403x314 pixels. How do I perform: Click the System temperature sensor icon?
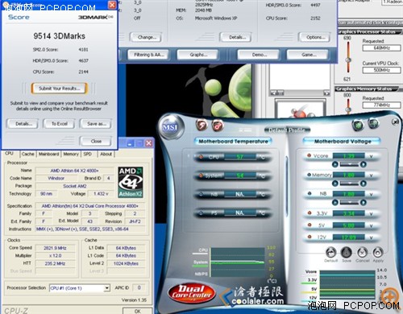point(201,176)
